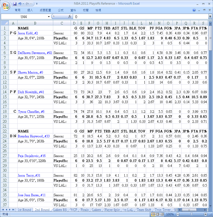Image resolution: width=213 pixels, height=217 pixels.
Task: Open the 資料 ribbon tab
Action: 73,10
